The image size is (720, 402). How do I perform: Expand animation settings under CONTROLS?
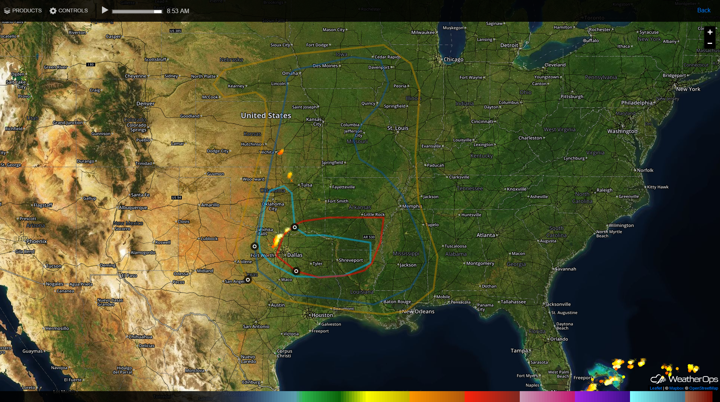coord(69,10)
